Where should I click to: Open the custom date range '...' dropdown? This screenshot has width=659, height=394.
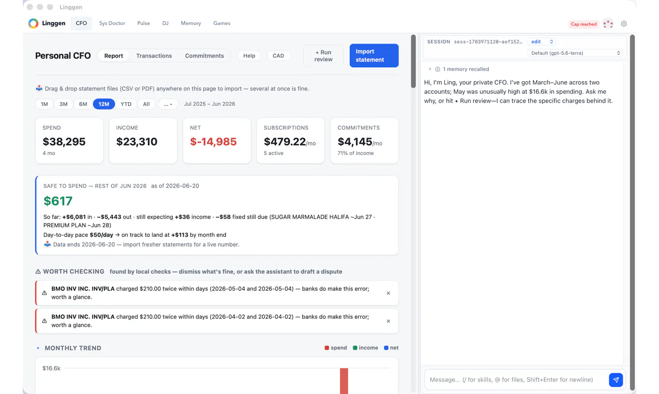168,104
